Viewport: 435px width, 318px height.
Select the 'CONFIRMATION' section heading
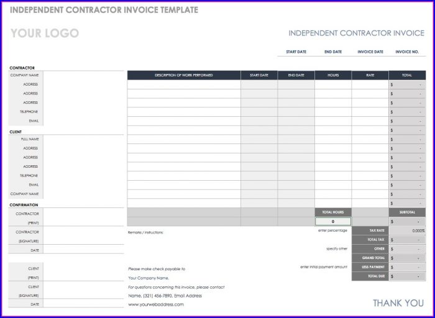24,205
